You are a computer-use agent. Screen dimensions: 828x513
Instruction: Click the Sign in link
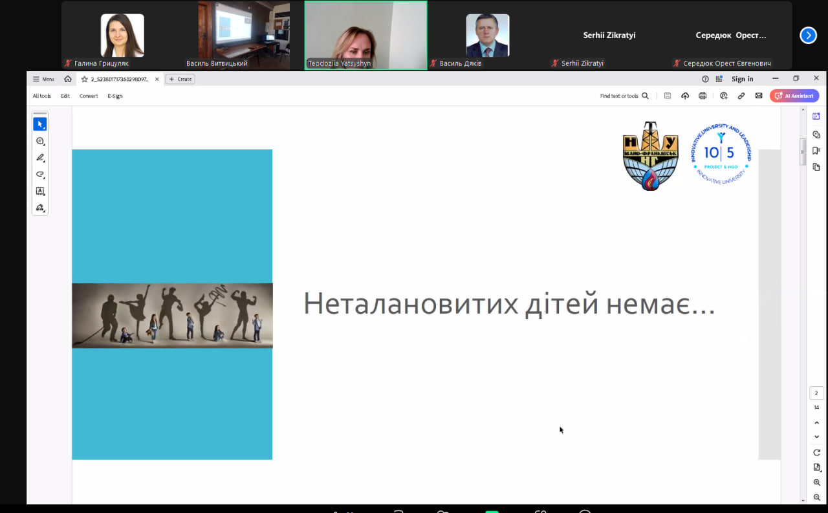coord(742,79)
